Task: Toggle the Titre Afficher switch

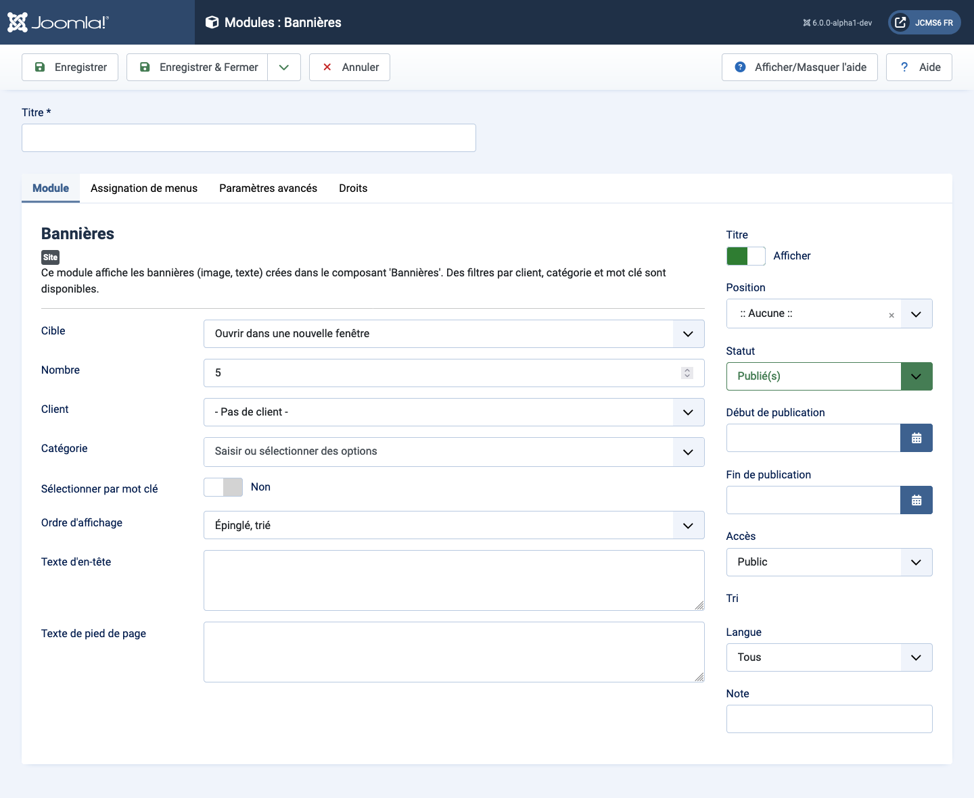Action: coord(745,256)
